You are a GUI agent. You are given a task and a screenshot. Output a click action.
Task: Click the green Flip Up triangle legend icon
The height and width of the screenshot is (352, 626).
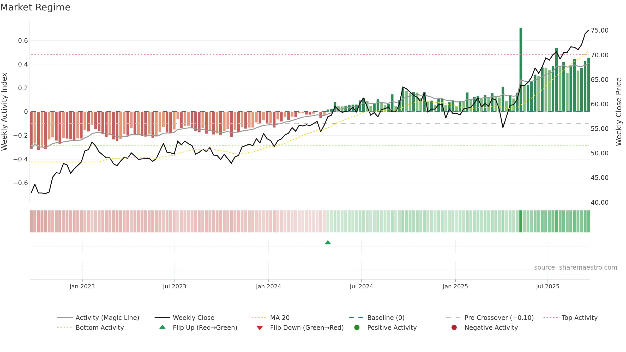point(162,327)
